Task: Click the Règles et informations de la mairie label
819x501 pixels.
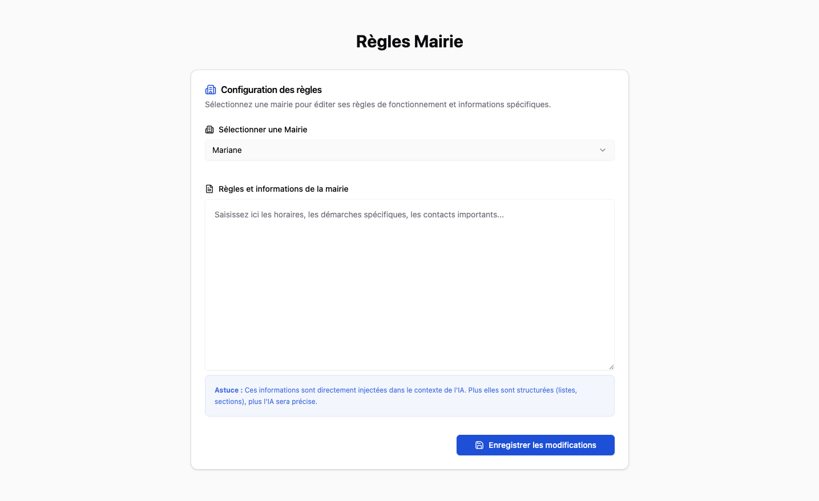Action: pyautogui.click(x=283, y=188)
